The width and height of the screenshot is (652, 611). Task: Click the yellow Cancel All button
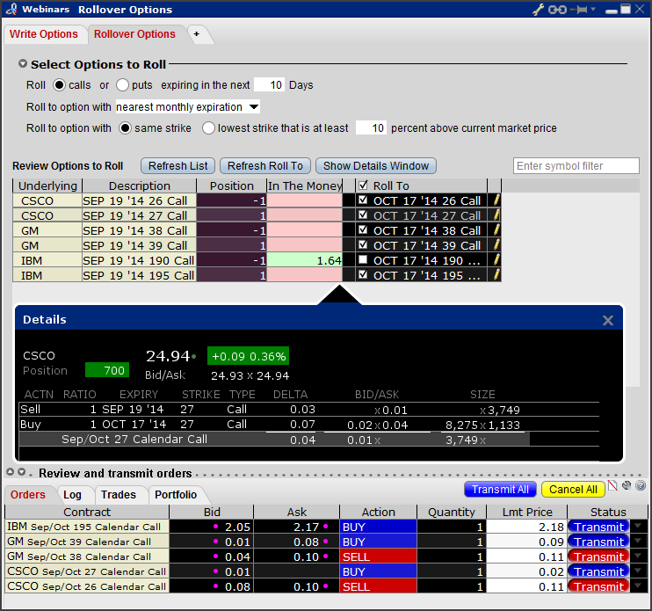pos(573,490)
